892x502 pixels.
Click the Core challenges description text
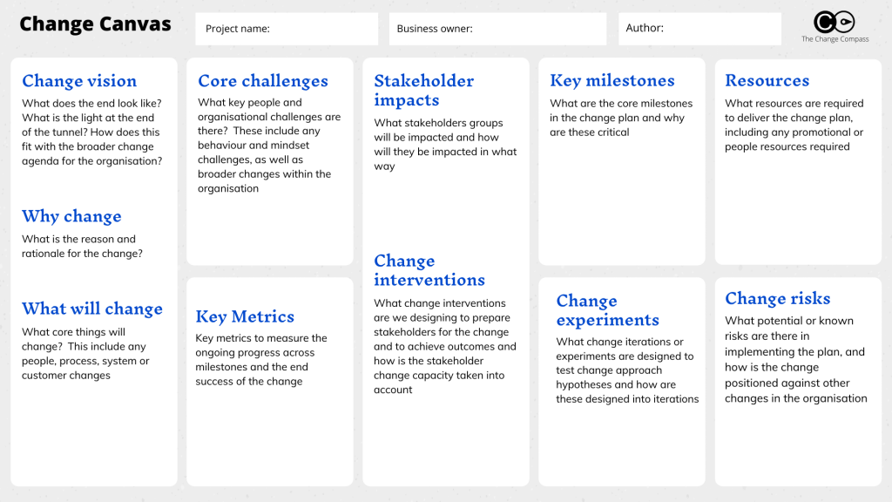(x=269, y=146)
